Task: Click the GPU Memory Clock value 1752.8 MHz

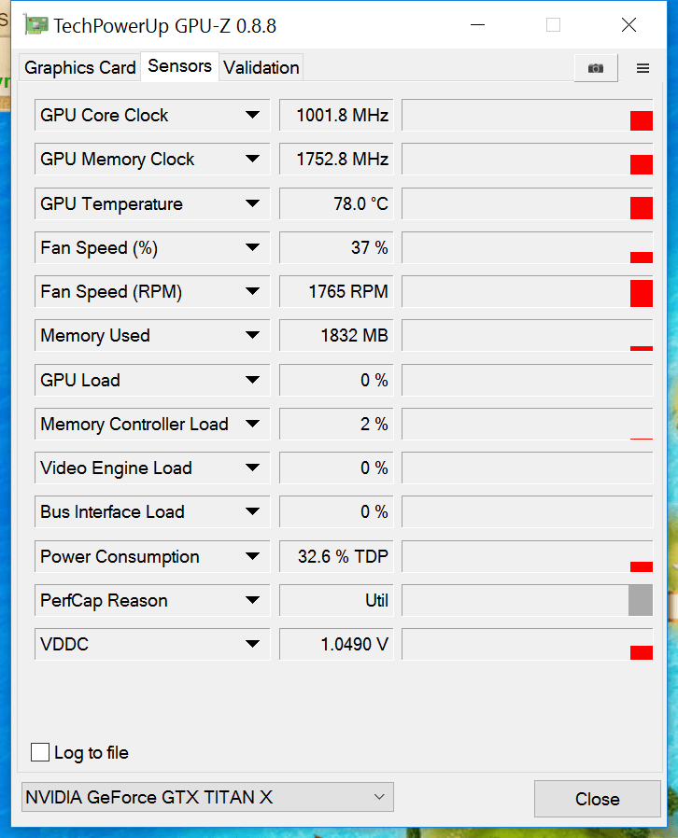Action: click(x=336, y=160)
